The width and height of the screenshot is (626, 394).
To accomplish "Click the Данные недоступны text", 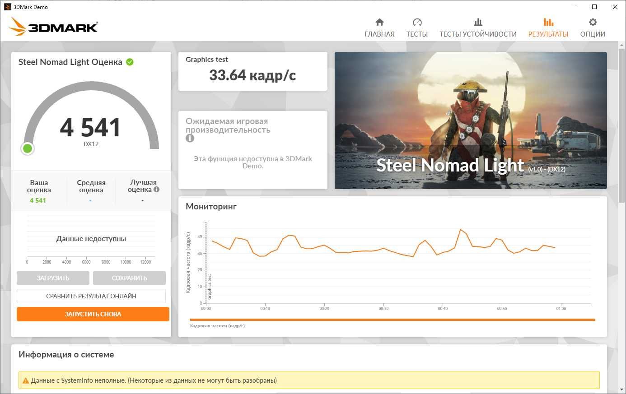I will coord(91,239).
